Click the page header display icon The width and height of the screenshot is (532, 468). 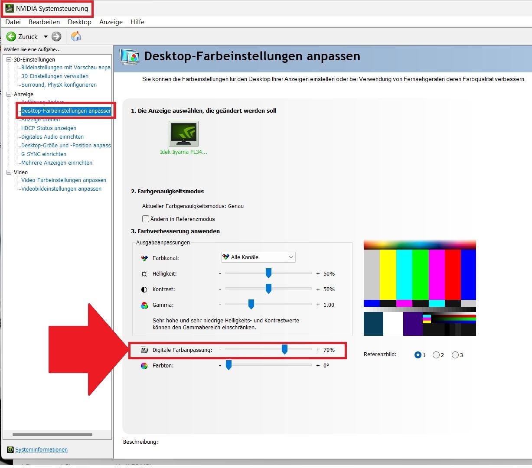click(130, 57)
